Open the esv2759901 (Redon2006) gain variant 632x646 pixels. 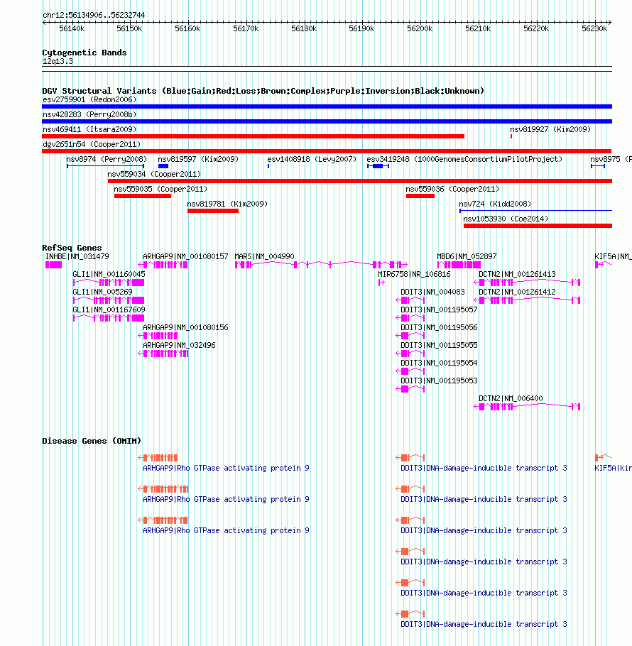pyautogui.click(x=327, y=106)
